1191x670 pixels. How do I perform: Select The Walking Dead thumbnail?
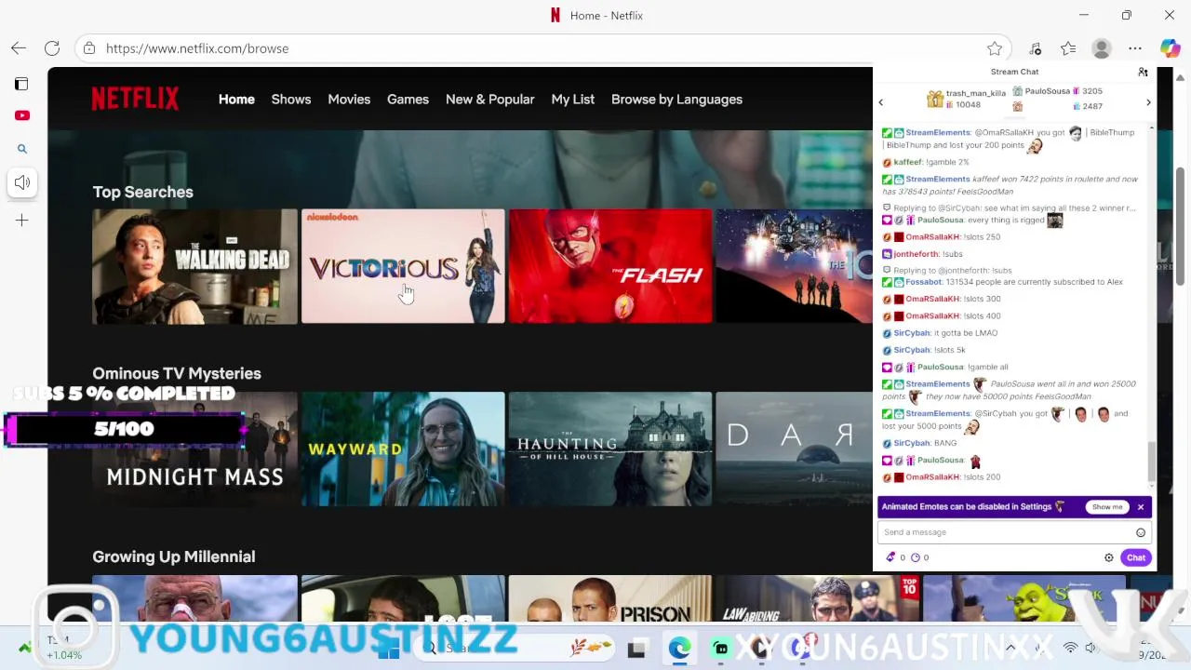coord(194,266)
